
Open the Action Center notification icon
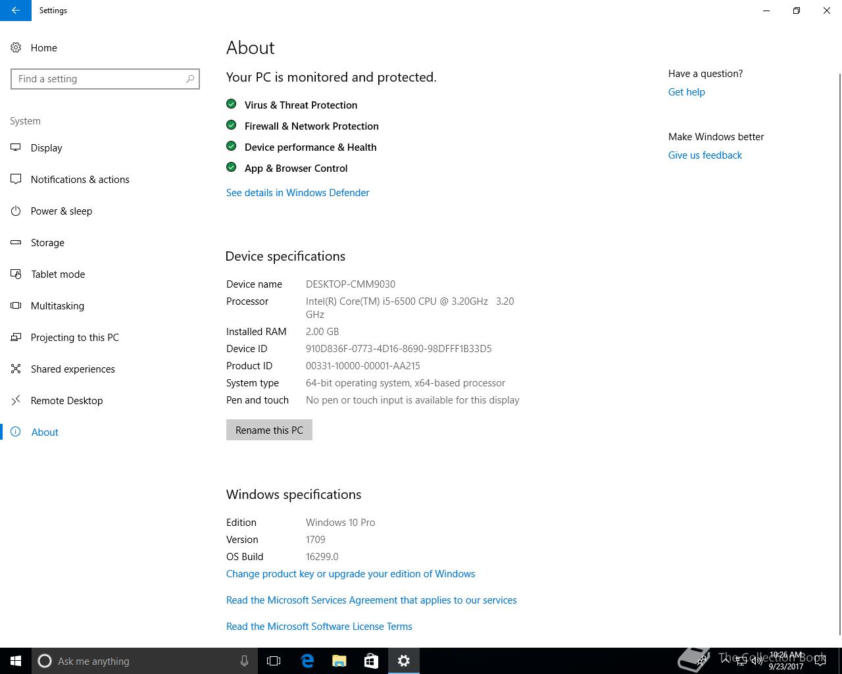(820, 661)
